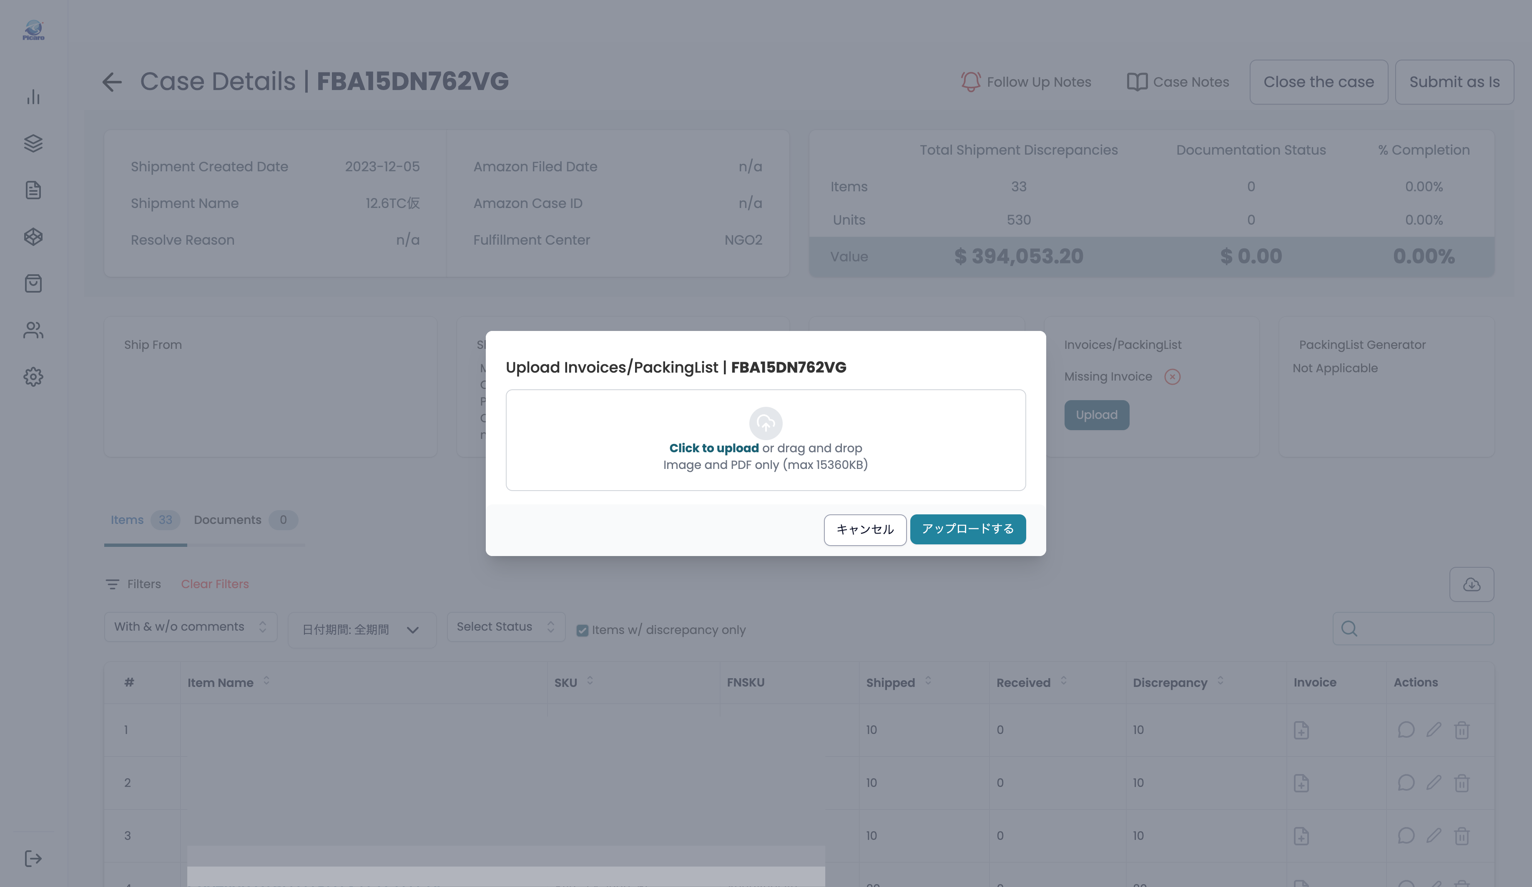Viewport: 1532px width, 887px height.
Task: Open the settings gear sidebar icon
Action: (33, 377)
